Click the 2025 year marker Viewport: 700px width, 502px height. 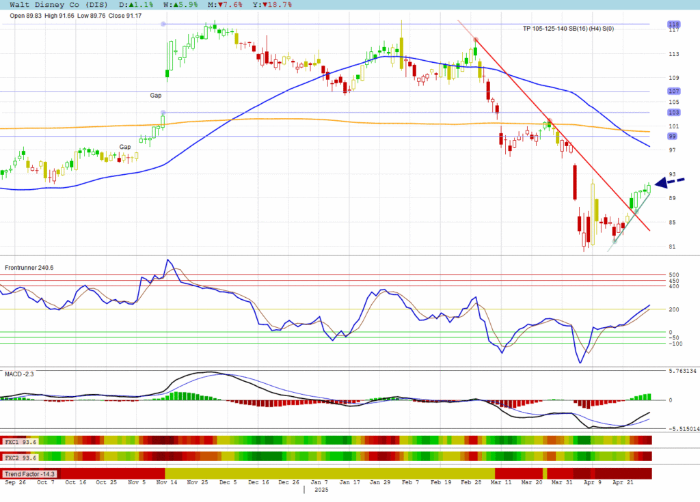tap(321, 490)
